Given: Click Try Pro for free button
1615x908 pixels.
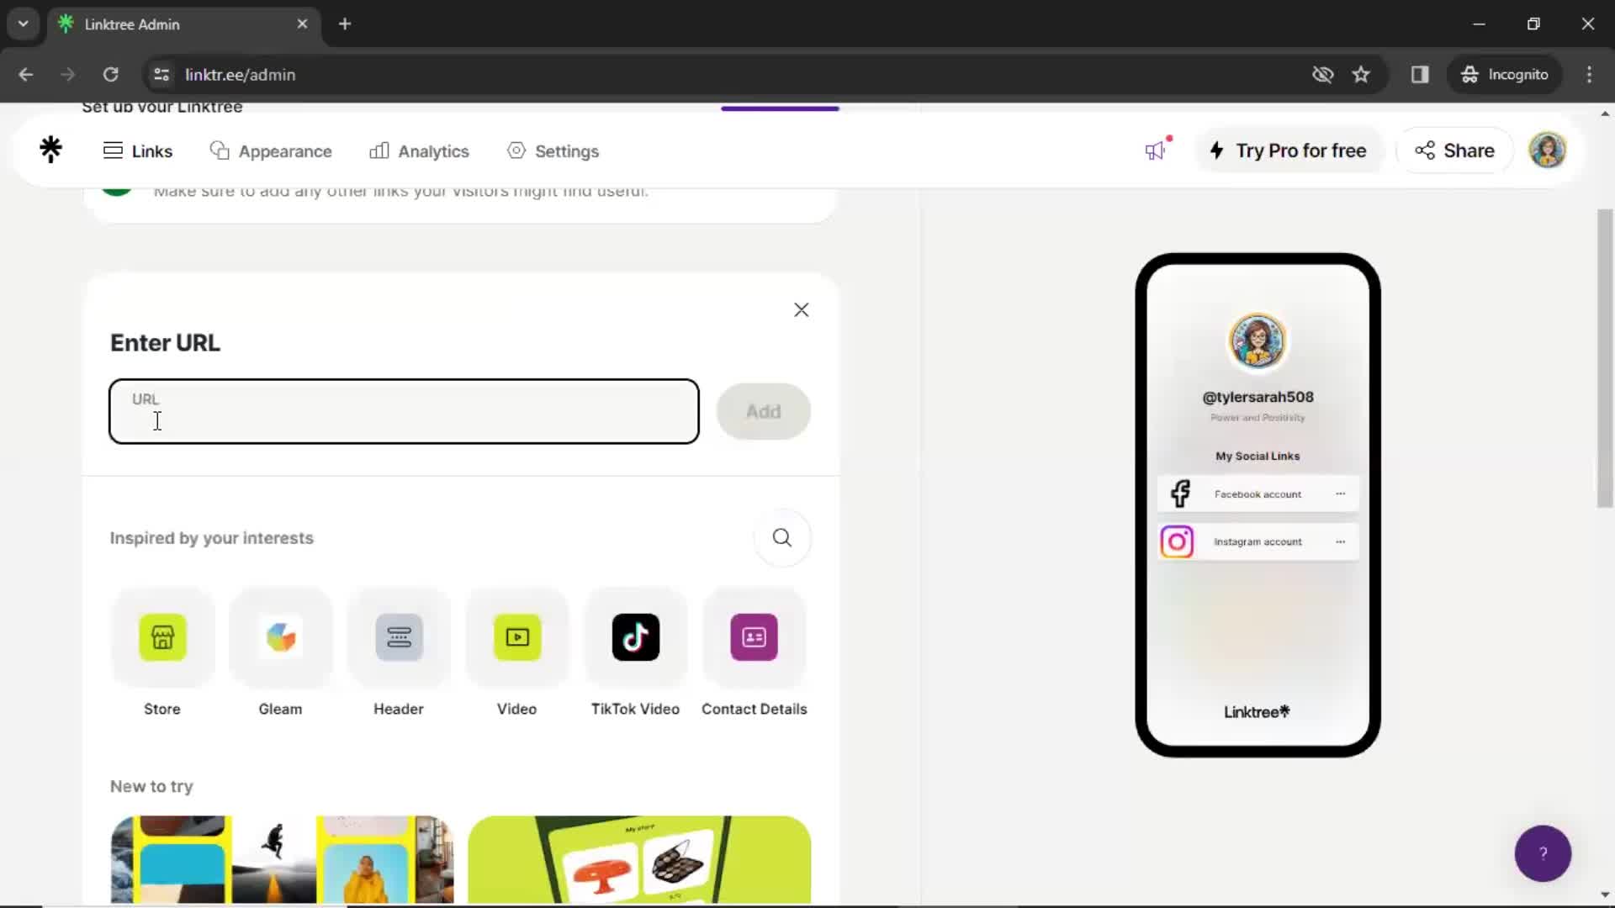Looking at the screenshot, I should click(1291, 150).
